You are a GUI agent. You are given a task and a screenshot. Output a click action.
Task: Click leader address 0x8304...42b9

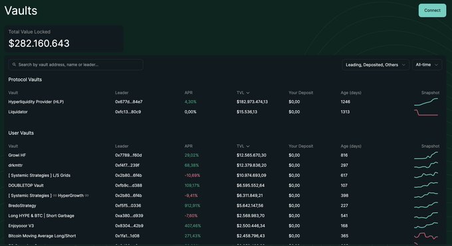click(x=129, y=225)
